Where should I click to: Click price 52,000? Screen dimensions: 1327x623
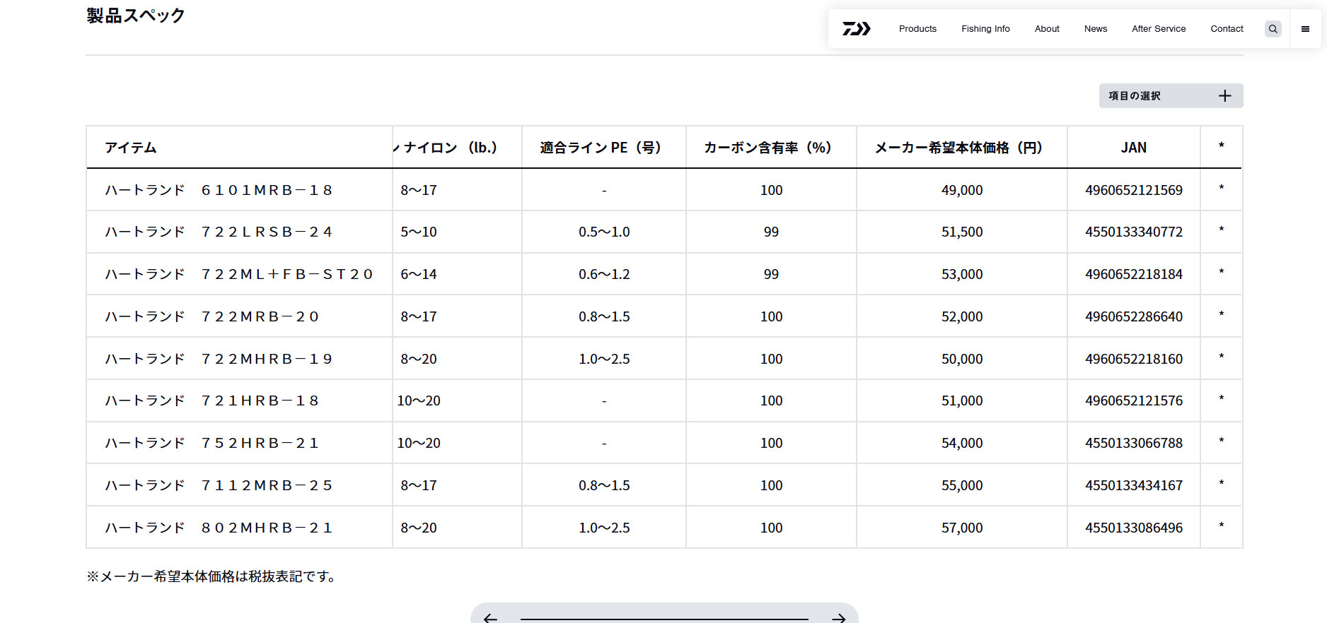[962, 316]
